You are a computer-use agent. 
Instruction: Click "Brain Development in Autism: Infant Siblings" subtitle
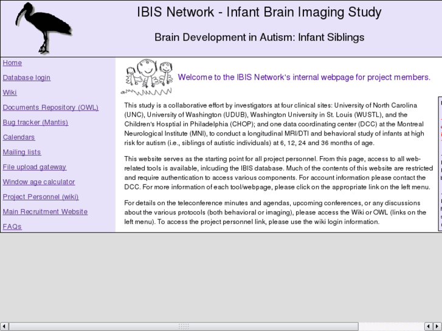click(260, 38)
